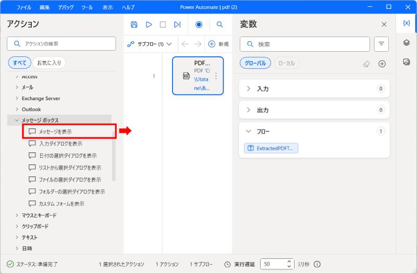This screenshot has height=274, width=417.
Task: Close the 変数 panel
Action: pos(384,25)
